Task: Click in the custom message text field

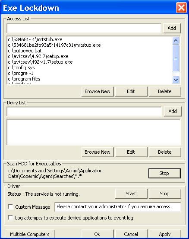Action: point(118,207)
